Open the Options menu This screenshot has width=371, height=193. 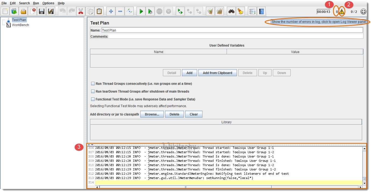(x=48, y=3)
